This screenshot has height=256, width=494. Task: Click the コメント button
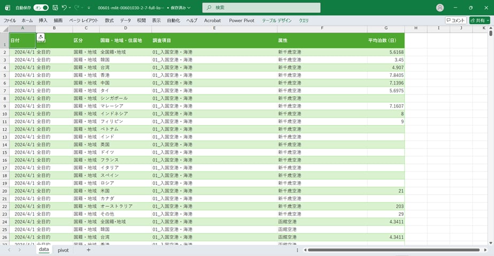click(x=456, y=20)
